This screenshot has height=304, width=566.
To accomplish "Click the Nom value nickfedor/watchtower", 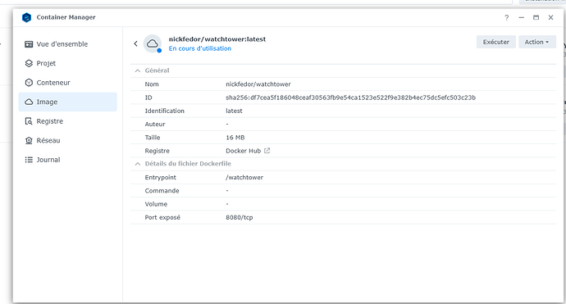I will (x=258, y=84).
